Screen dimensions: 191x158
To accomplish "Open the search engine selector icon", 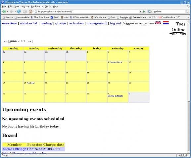I will coord(150,12).
